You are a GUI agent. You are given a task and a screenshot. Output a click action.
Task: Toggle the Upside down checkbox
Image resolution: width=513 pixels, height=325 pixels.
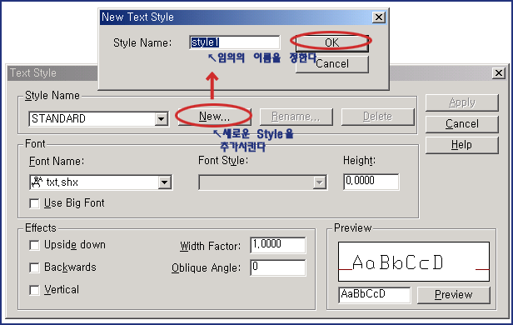34,245
